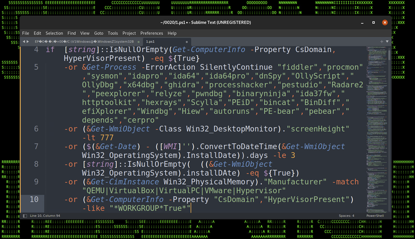Open the File menu

pos(25,33)
